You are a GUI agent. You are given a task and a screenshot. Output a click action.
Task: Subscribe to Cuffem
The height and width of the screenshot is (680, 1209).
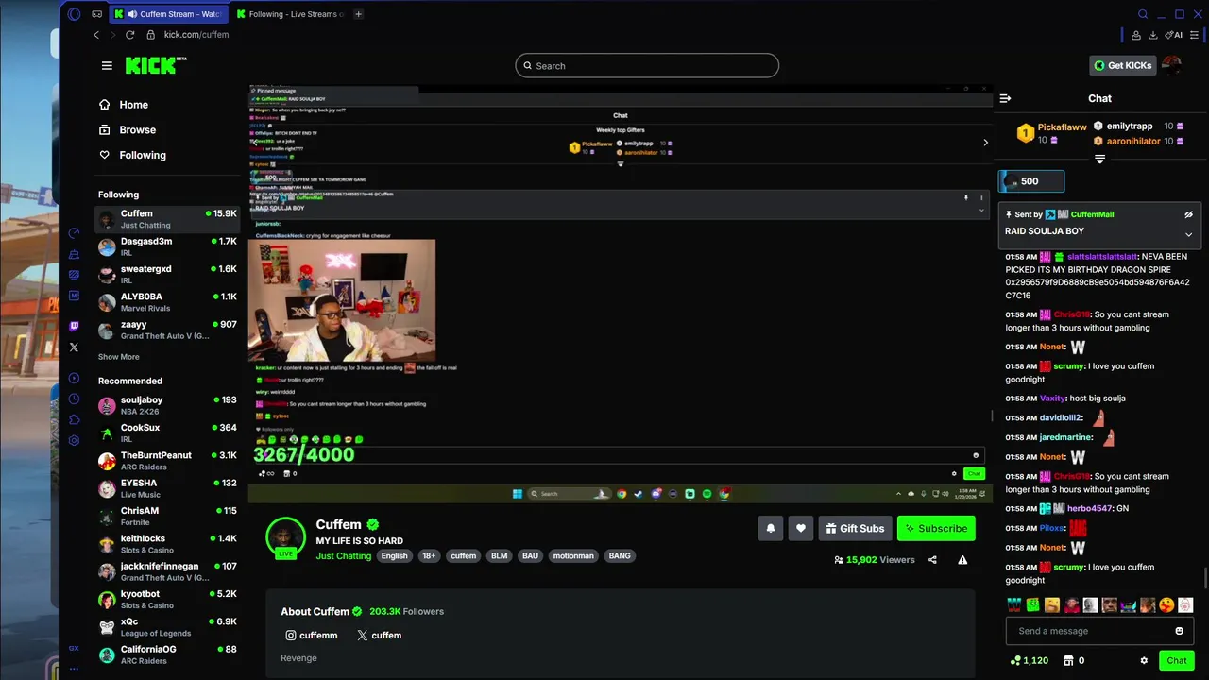tap(936, 529)
